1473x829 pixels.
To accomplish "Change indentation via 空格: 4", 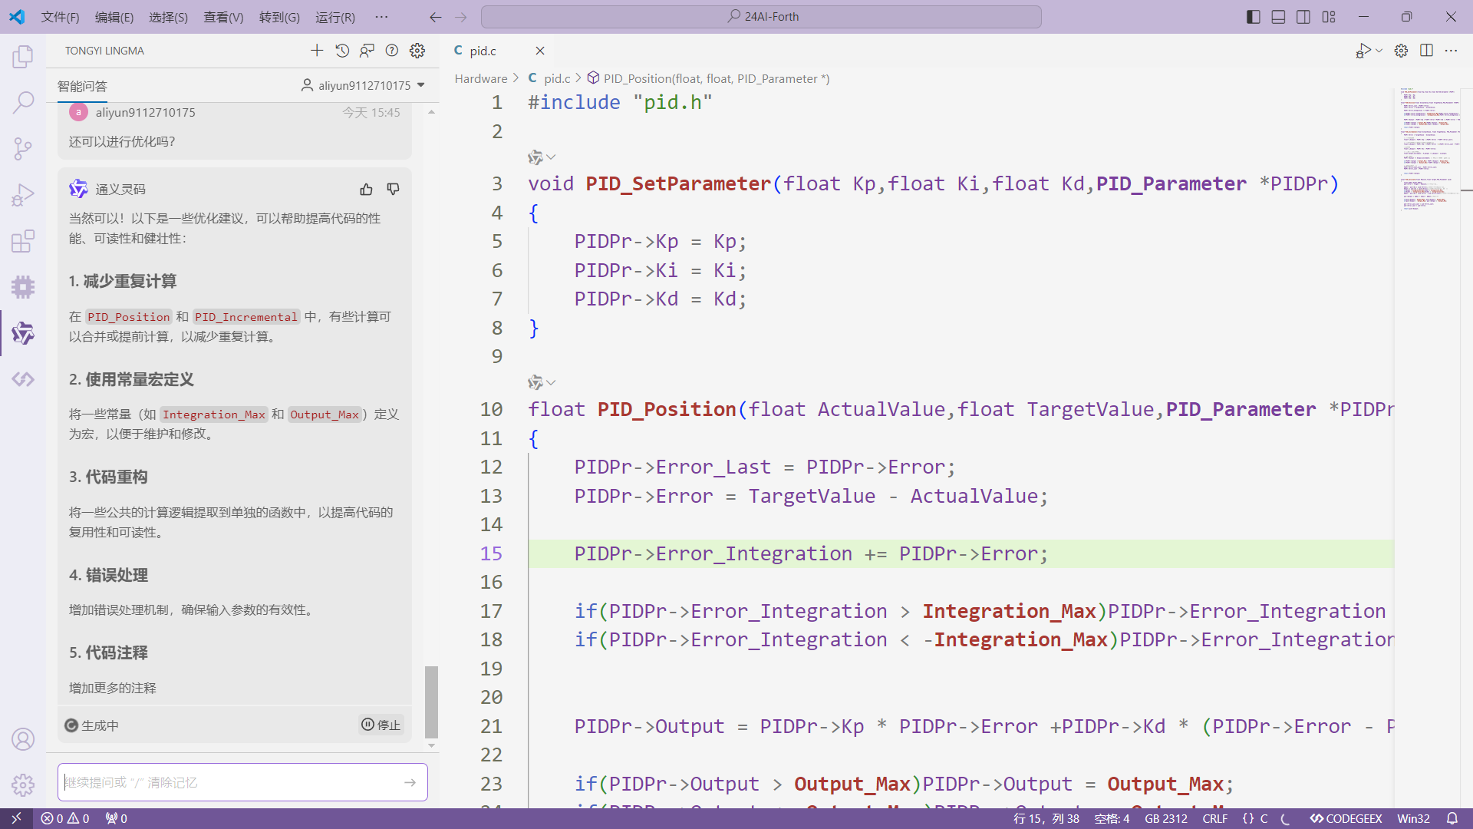I will click(x=1112, y=818).
